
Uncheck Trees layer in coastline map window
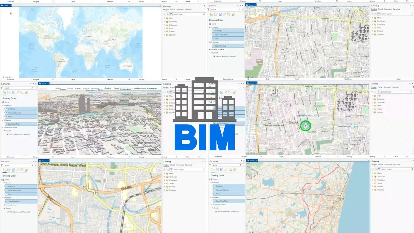point(215,194)
